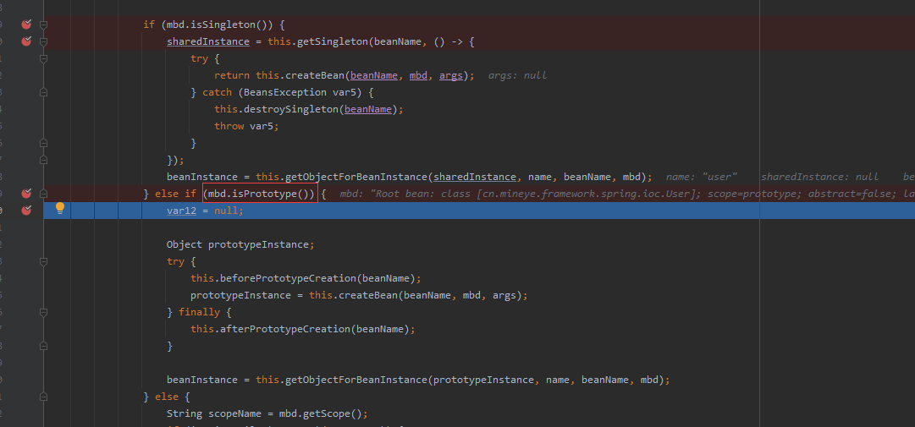Click the name: "user" inline debug value
This screenshot has height=427, width=915.
tap(702, 177)
